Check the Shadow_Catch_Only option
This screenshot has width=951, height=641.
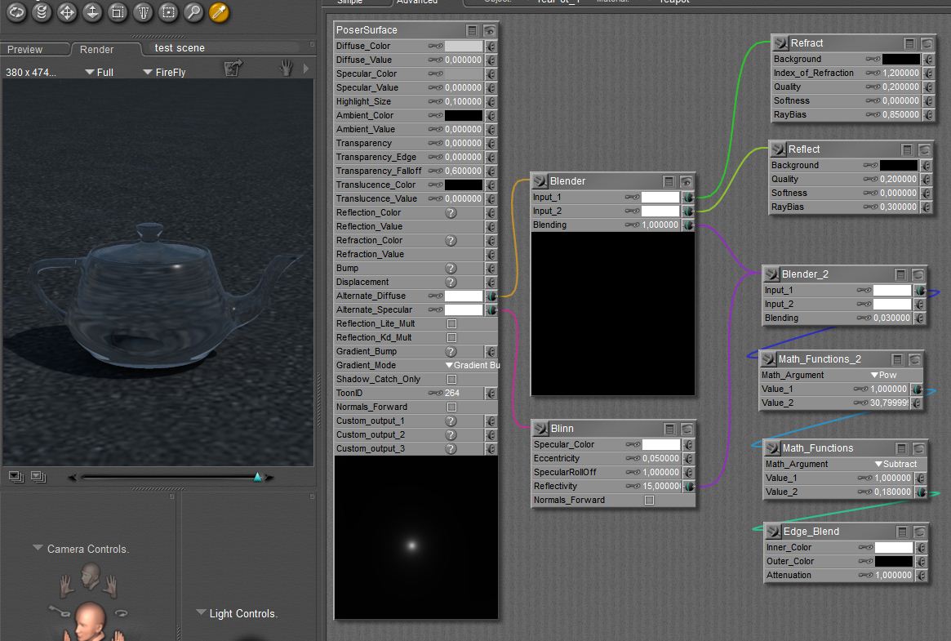pos(451,380)
